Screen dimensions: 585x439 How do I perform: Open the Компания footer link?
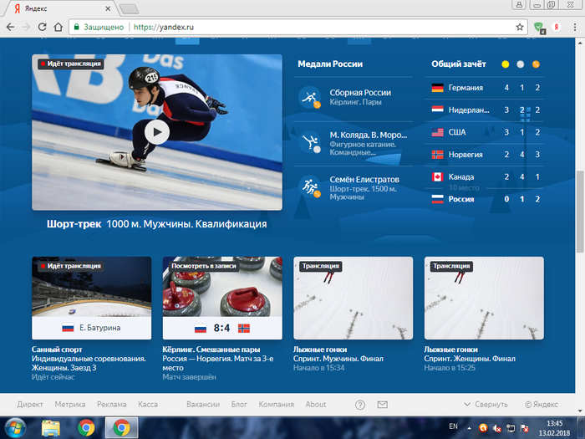[x=276, y=404]
